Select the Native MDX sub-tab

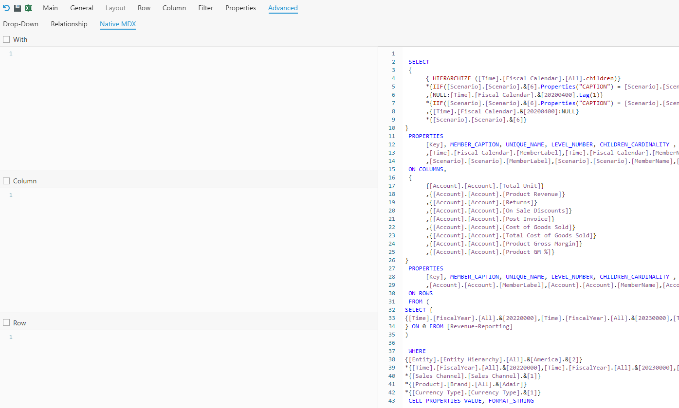(x=118, y=24)
